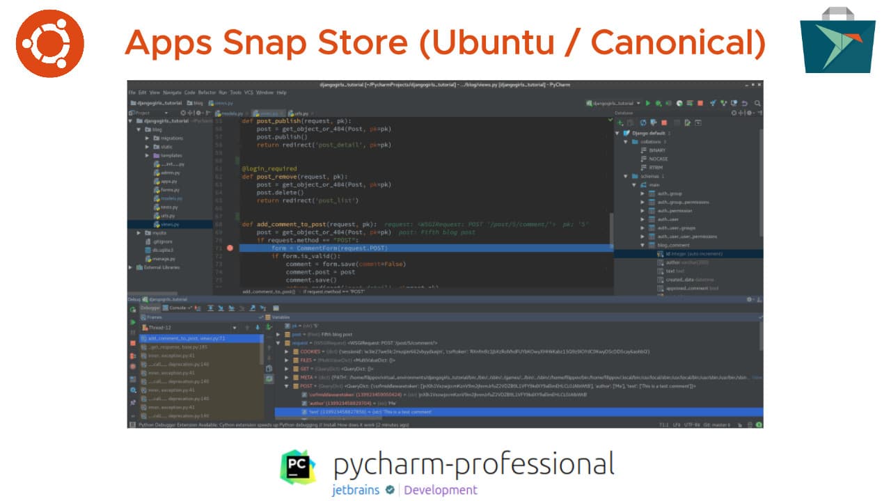Viewport: 891px width, 501px height.
Task: Open the djangogirls_tutorial run configuration dropdown
Action: pos(613,103)
